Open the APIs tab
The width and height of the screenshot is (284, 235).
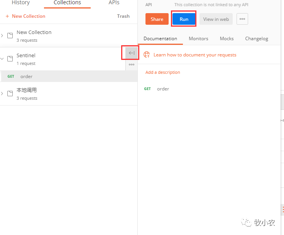[x=114, y=3]
